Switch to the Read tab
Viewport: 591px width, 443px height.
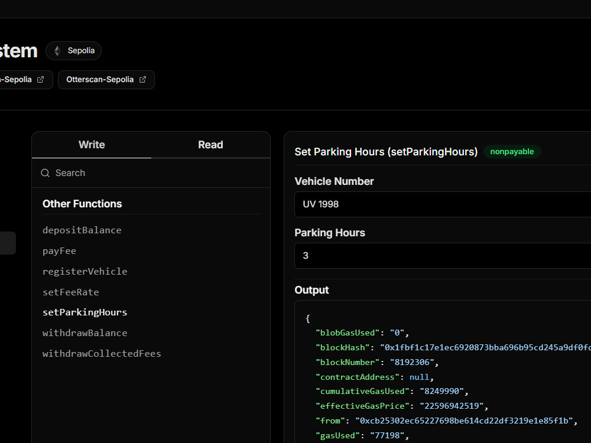211,145
